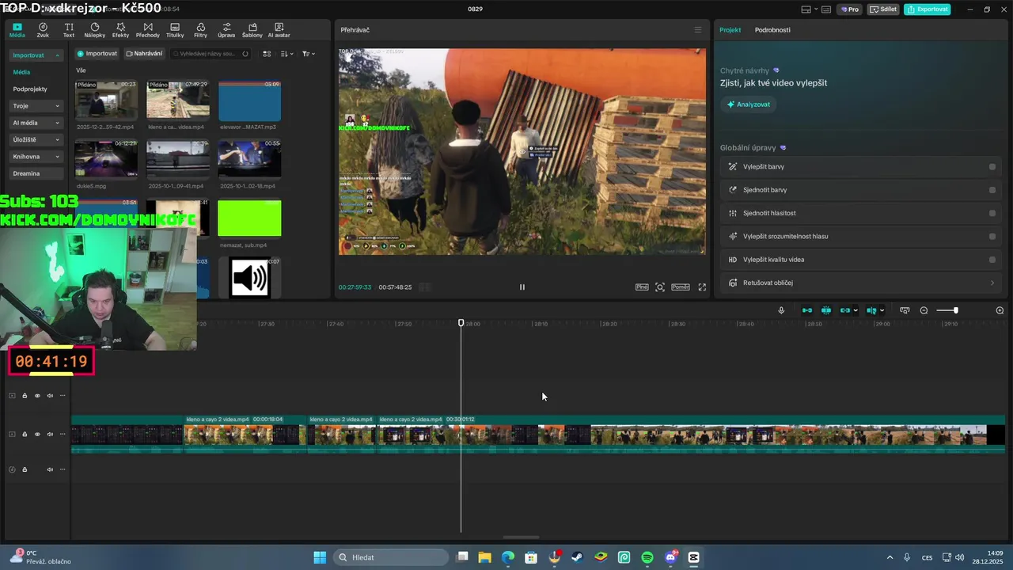Viewport: 1013px width, 570px height.
Task: Open the player panel hamburger menu
Action: pos(697,30)
